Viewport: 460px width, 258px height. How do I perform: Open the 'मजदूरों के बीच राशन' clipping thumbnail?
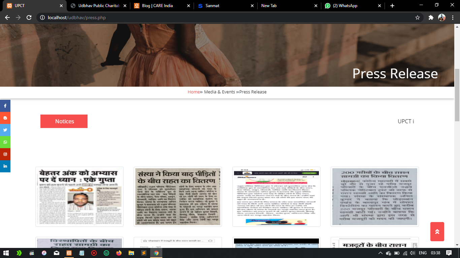pos(375,243)
